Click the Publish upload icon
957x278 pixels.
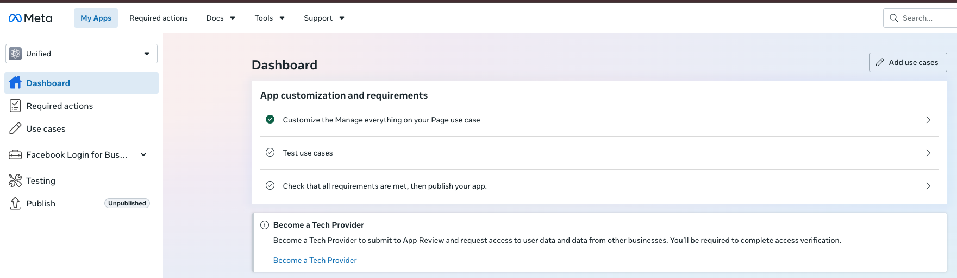click(x=15, y=203)
